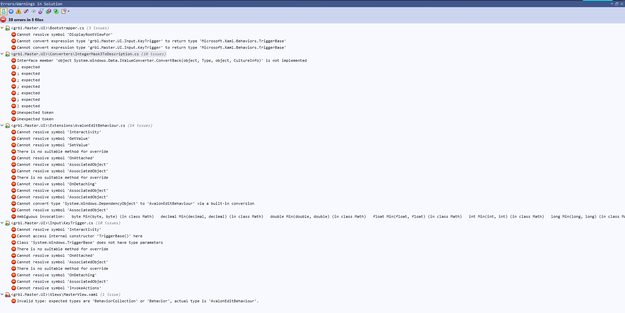
Task: Collapse the Bootstrapper.cs issues group
Action: [x=2, y=28]
